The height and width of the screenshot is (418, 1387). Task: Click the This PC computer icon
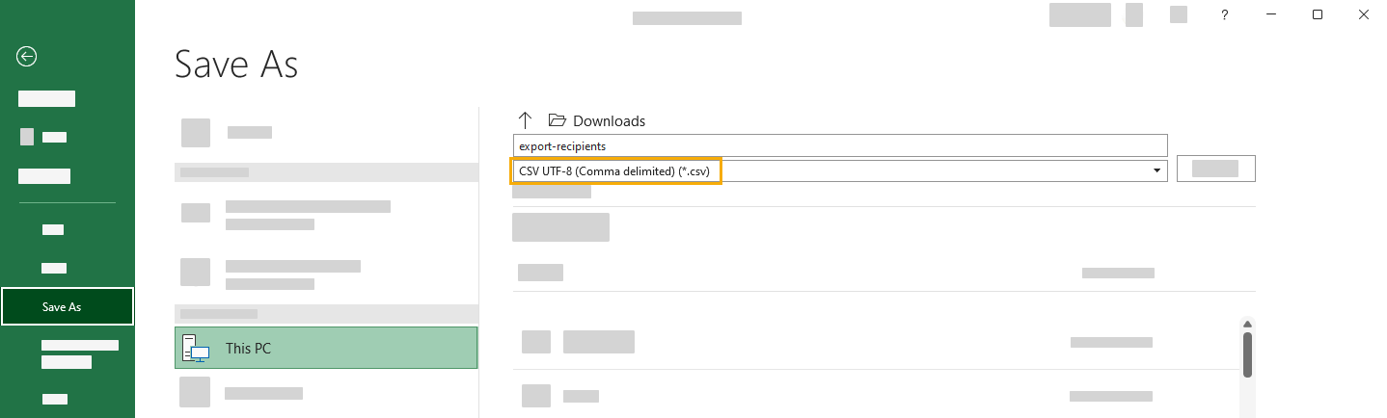click(196, 348)
